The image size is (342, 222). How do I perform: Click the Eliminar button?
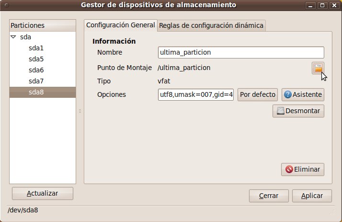tap(303, 169)
